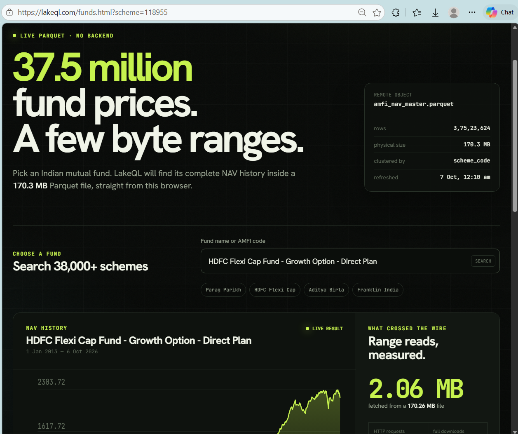Screen dimensions: 518x437
Task: Open the browser profile avatar
Action: (x=454, y=12)
